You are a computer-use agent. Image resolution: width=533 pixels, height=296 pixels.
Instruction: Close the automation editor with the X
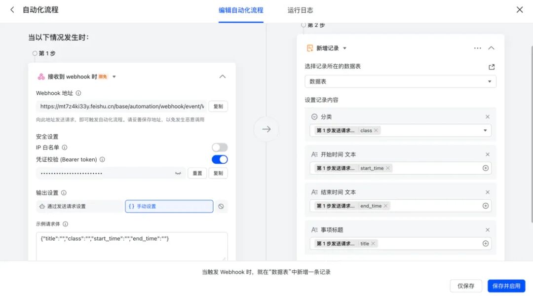tap(519, 10)
